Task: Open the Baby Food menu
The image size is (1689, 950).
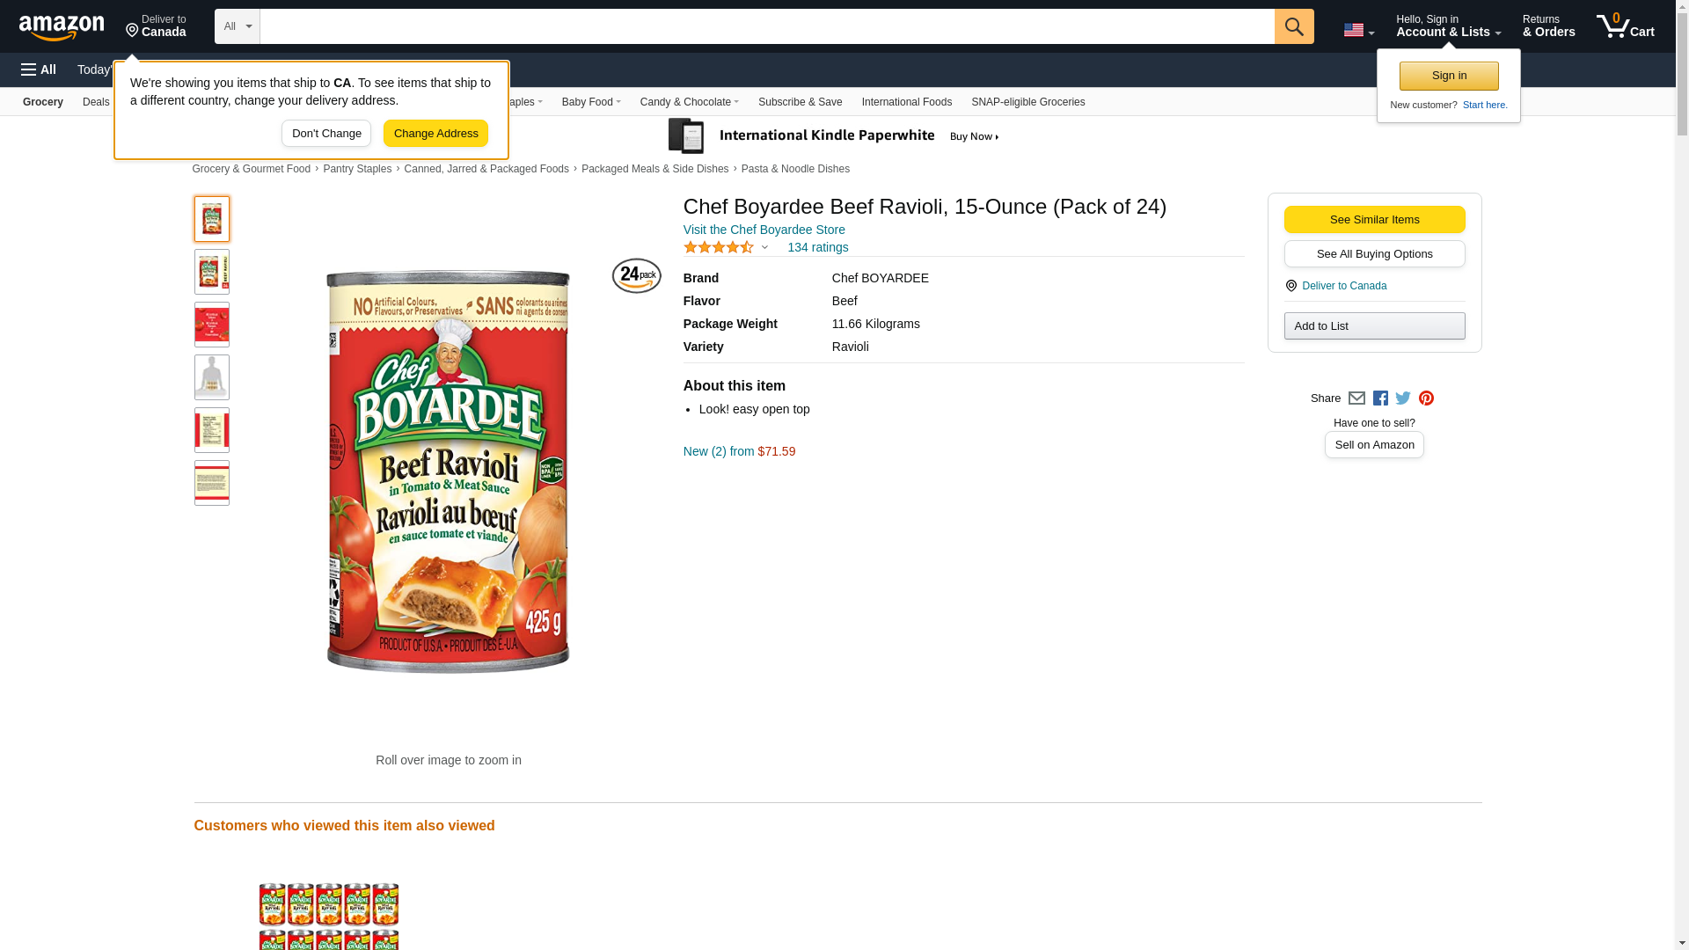Action: 591,102
